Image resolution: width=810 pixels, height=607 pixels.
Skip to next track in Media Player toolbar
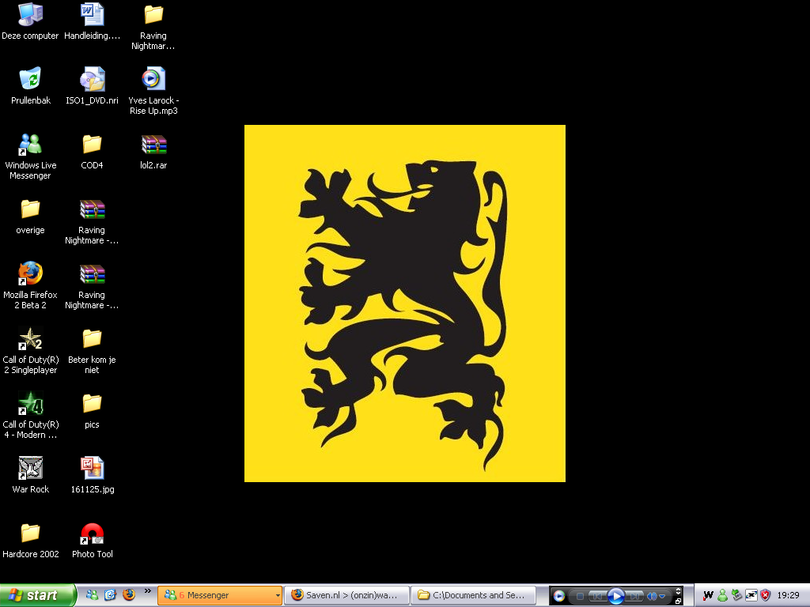pos(634,596)
